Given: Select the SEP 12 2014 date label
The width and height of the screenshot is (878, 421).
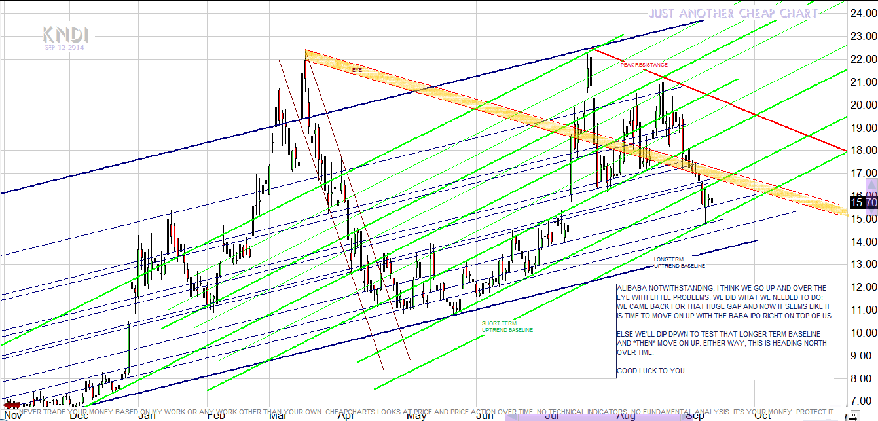Looking at the screenshot, I should point(64,47).
